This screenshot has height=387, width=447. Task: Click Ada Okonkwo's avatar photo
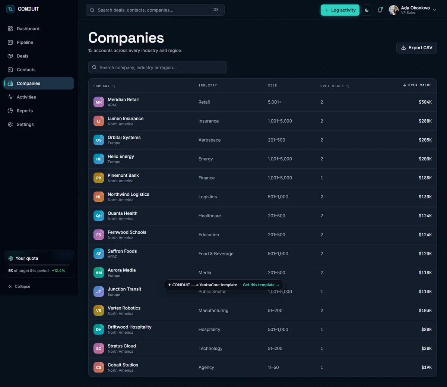click(x=394, y=10)
